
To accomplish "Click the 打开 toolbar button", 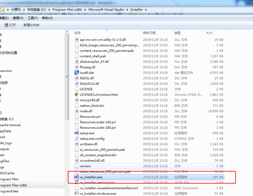I will (10, 25).
